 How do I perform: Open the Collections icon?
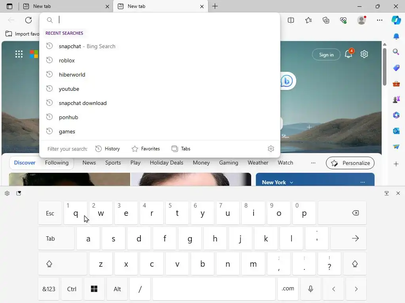pos(326,20)
